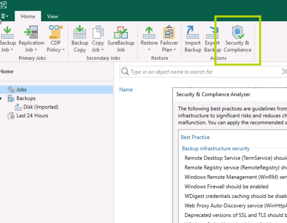
Task: Click the CDP Policy ribbon icon
Action: click(x=56, y=32)
